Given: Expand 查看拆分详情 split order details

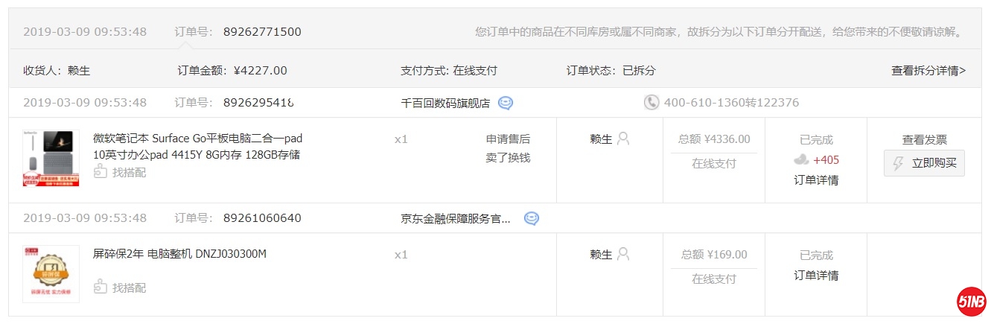Looking at the screenshot, I should [928, 72].
